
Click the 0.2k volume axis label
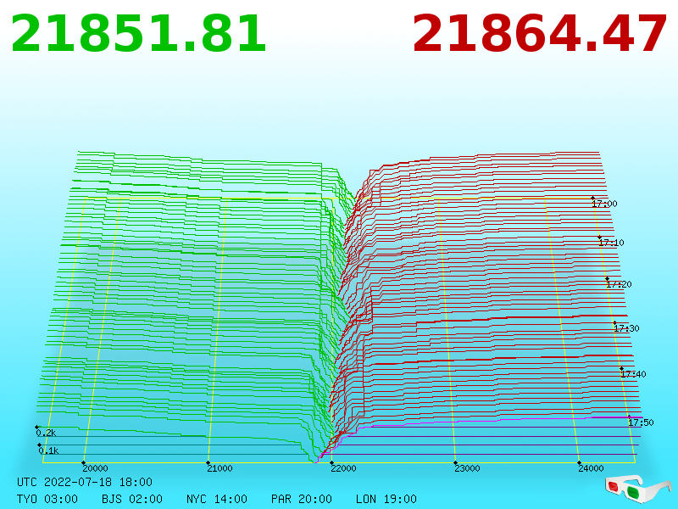point(46,433)
